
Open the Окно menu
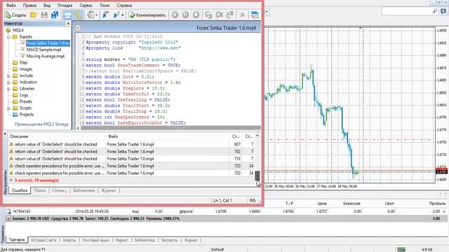(105, 5)
